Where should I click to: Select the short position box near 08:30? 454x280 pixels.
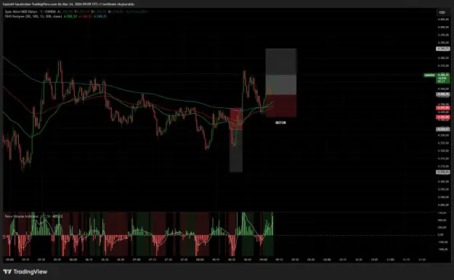(x=236, y=140)
